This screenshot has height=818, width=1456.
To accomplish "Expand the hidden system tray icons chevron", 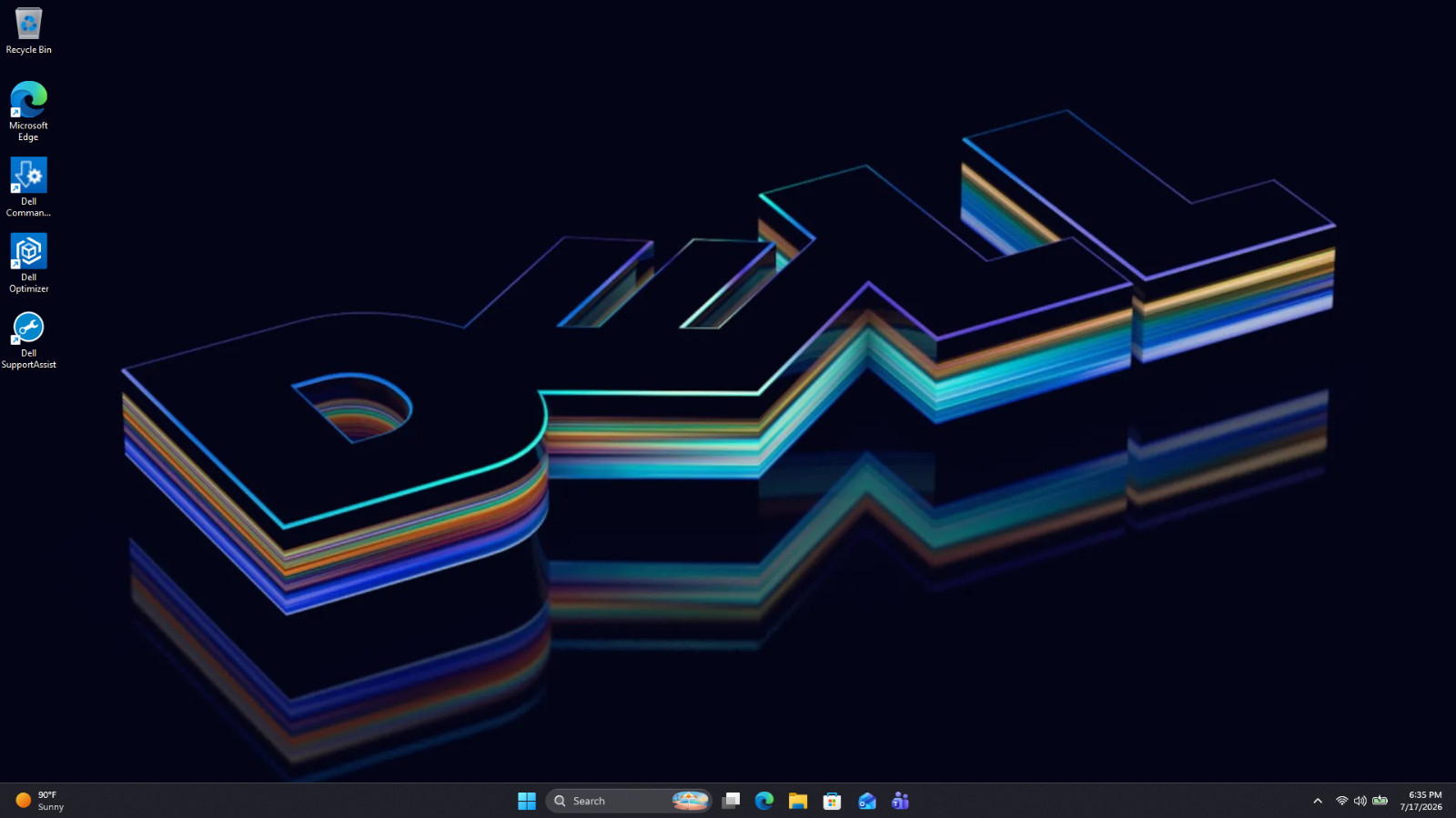I will click(x=1318, y=801).
